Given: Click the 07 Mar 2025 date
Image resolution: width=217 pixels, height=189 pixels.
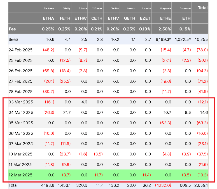Looking at the screenshot, I should tap(21, 143).
